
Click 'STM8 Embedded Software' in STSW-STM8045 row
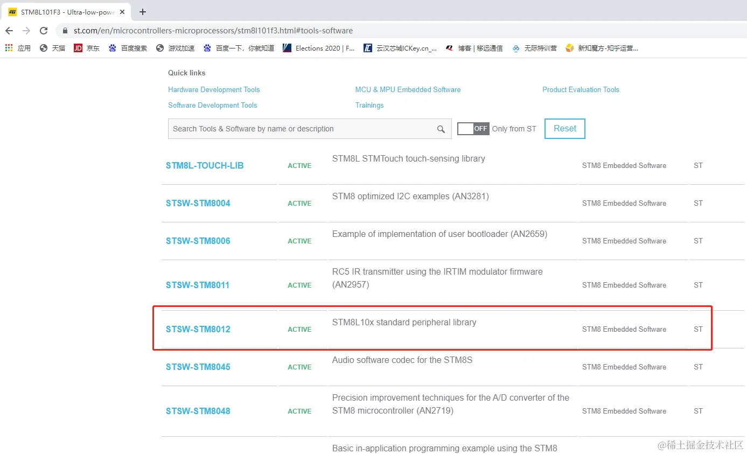(x=624, y=367)
